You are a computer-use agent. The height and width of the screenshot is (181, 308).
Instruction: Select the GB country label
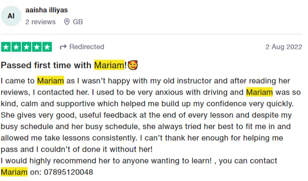78,22
